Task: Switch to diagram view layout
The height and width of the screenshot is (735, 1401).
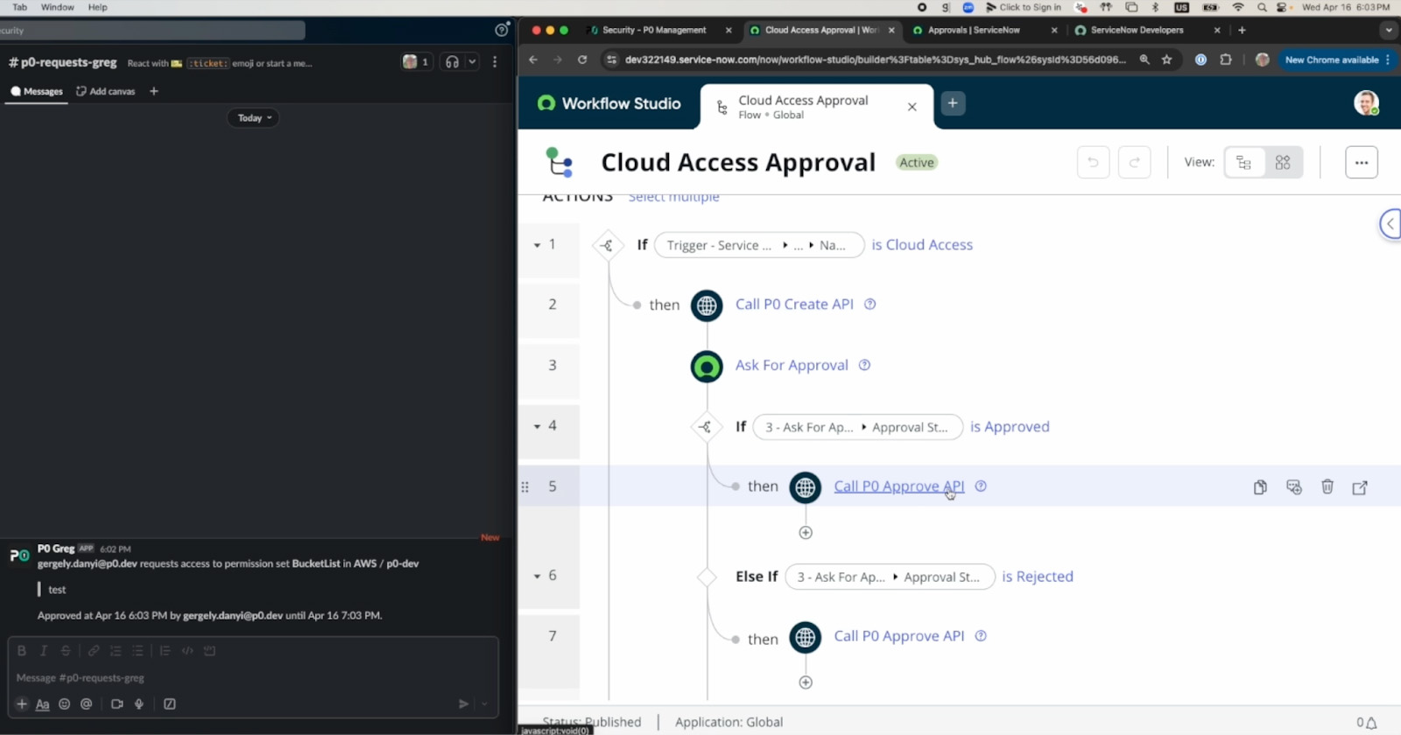Action: click(1283, 163)
